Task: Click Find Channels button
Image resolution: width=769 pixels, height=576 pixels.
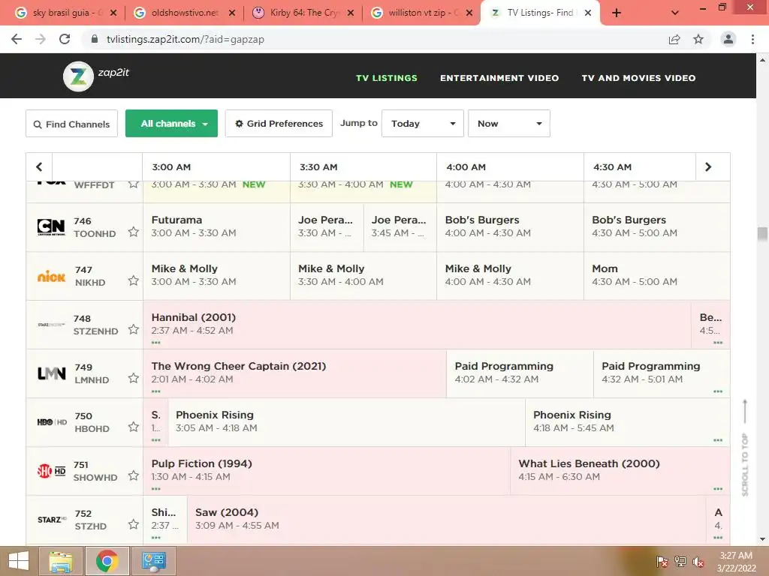Action: tap(71, 124)
